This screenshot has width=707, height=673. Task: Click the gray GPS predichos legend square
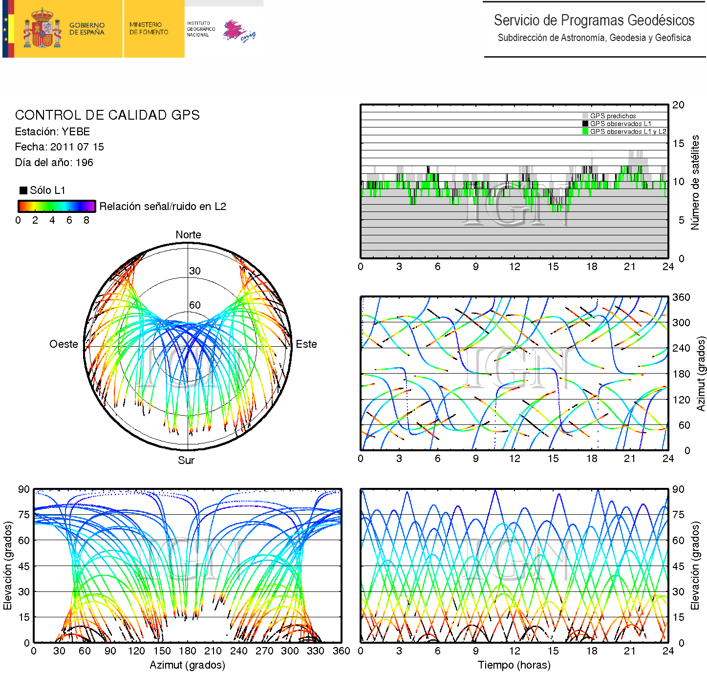click(585, 116)
